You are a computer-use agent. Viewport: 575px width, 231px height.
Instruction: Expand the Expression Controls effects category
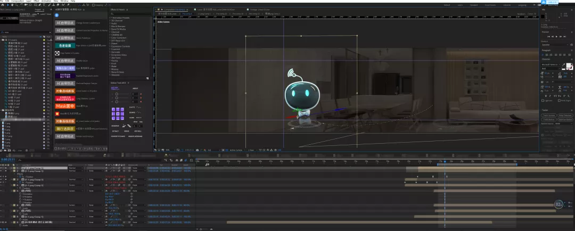point(110,46)
